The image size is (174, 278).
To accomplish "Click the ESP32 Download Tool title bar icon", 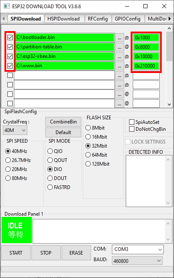I will click(x=7, y=6).
